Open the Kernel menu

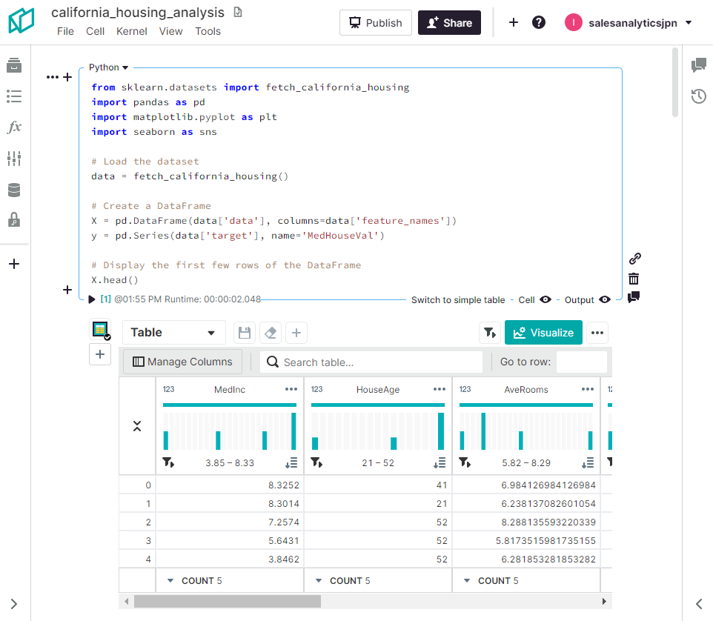[x=131, y=31]
